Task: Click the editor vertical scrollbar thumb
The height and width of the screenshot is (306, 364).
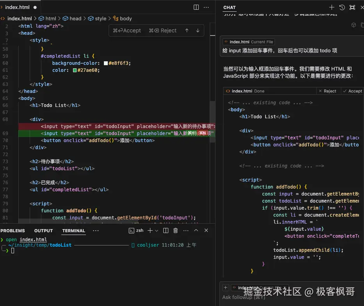Action: point(212,122)
